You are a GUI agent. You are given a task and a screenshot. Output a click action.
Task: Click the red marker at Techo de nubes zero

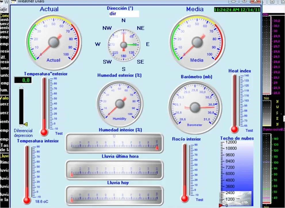[x=221, y=206]
